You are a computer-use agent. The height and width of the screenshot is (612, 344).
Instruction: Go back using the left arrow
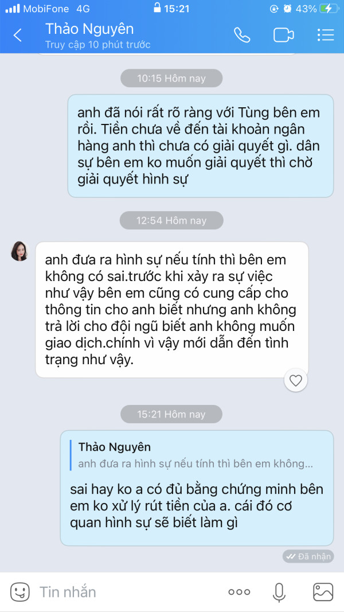tap(18, 36)
